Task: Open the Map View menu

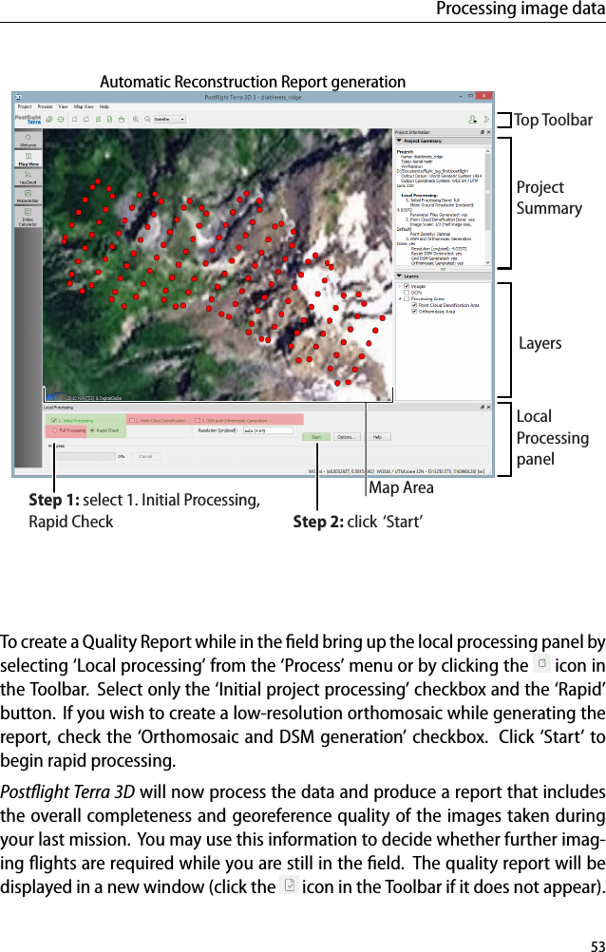Action: pos(84,106)
